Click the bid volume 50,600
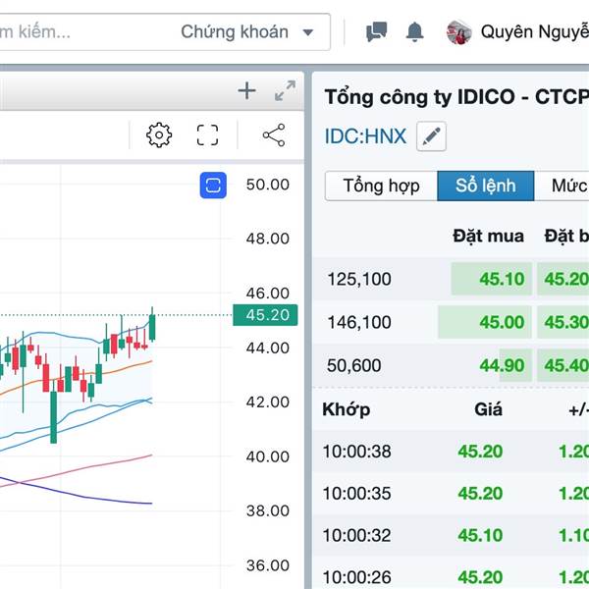Viewport: 589px width, 589px height. pos(353,365)
